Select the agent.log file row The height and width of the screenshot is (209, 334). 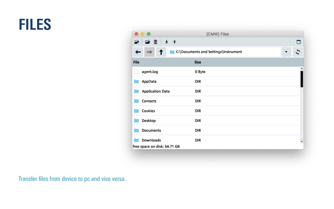click(x=216, y=71)
